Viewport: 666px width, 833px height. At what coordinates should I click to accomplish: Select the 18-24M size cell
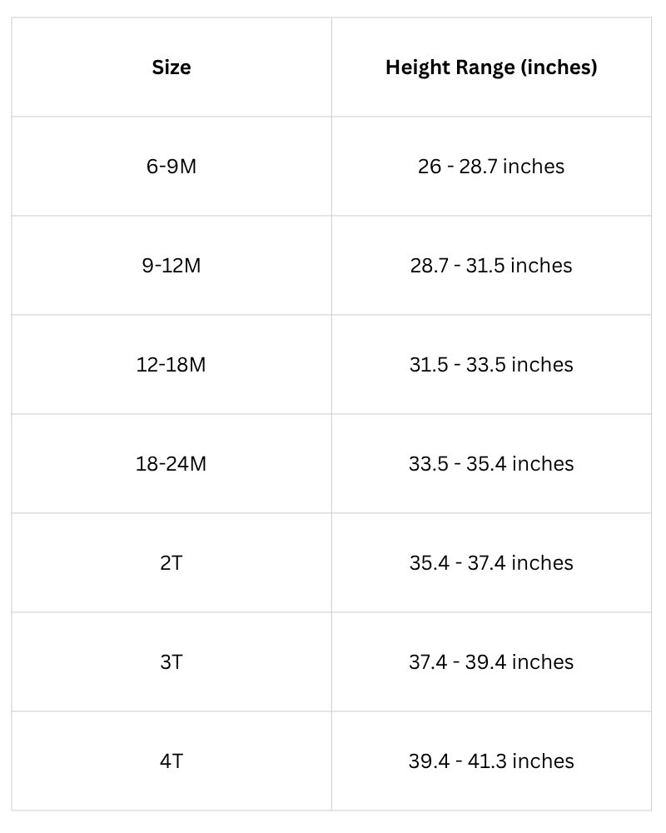pos(171,464)
